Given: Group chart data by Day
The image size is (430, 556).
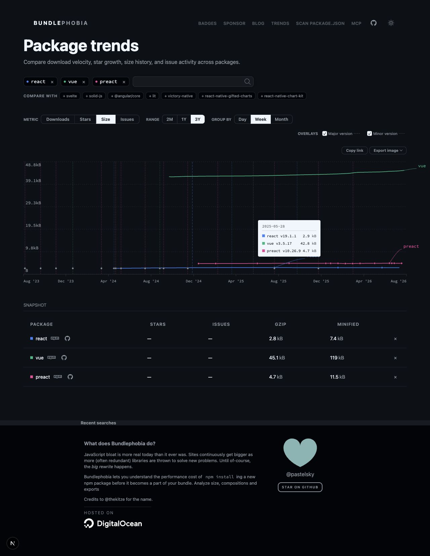Looking at the screenshot, I should pyautogui.click(x=243, y=119).
